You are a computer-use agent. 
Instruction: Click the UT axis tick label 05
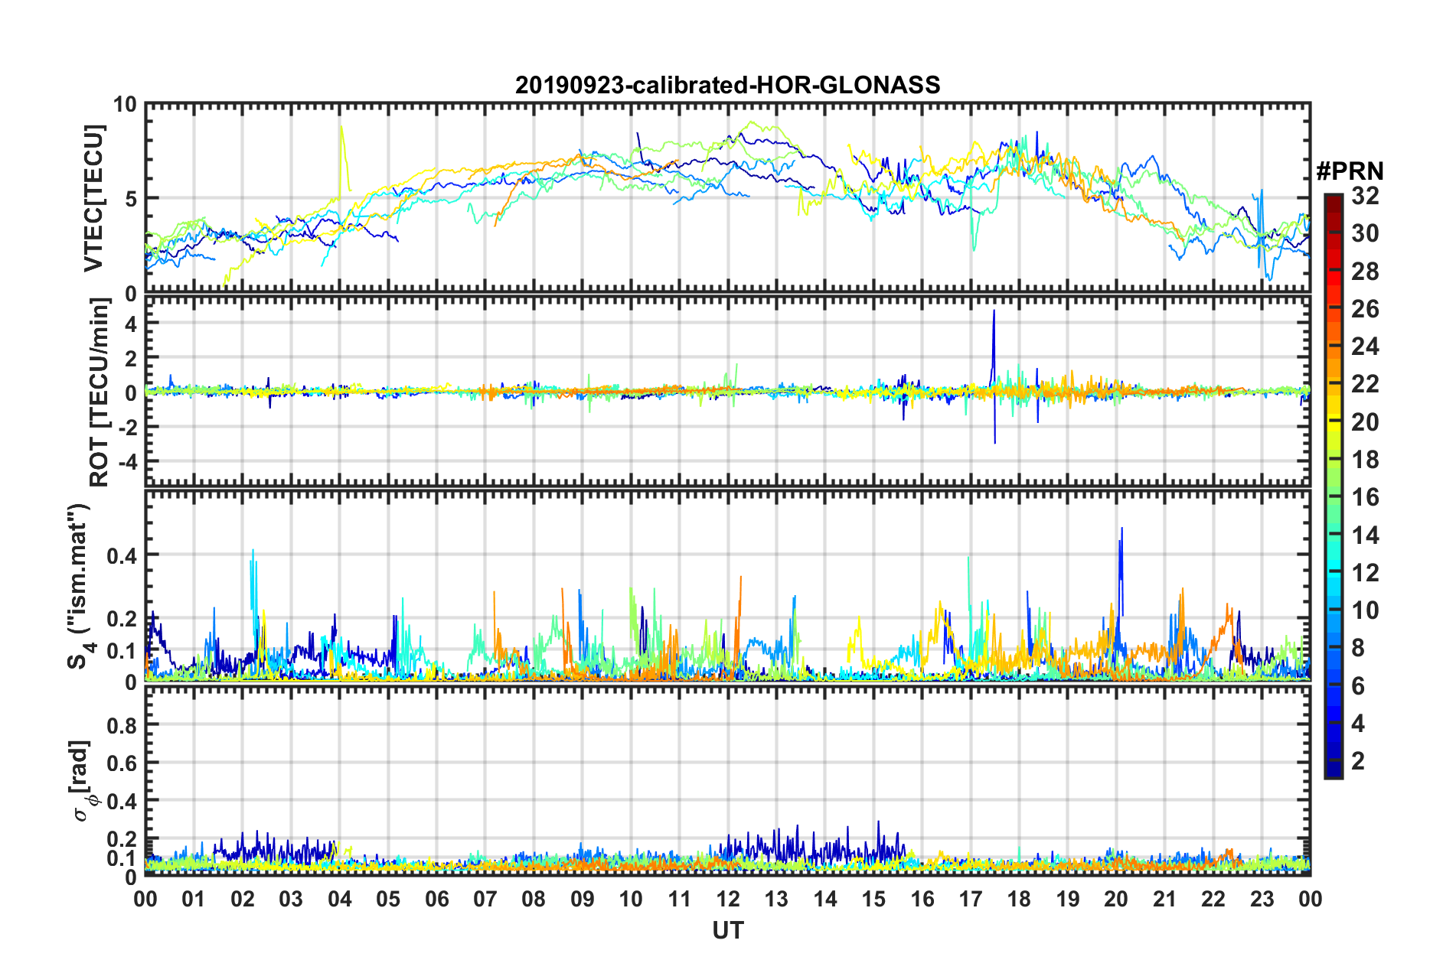[388, 899]
